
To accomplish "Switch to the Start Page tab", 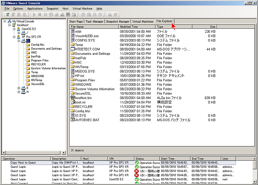I will click(x=76, y=22).
